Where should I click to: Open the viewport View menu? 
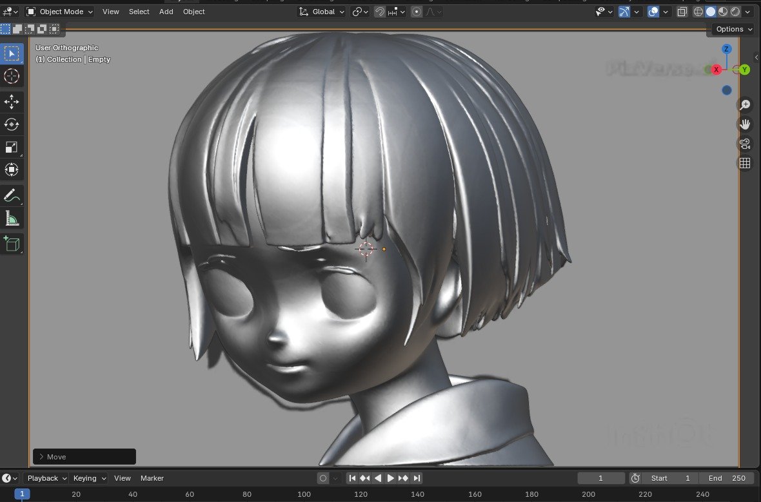coord(111,12)
